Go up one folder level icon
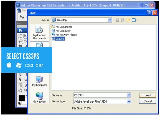Viewport: 159px width, 115px height. click(x=123, y=20)
